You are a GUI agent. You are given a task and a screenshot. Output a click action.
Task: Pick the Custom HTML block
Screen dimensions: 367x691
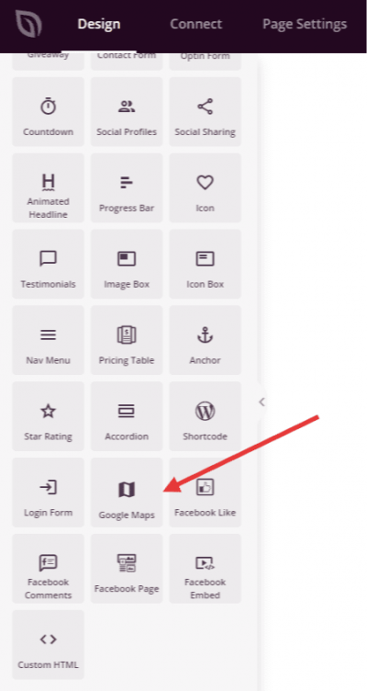click(x=48, y=645)
